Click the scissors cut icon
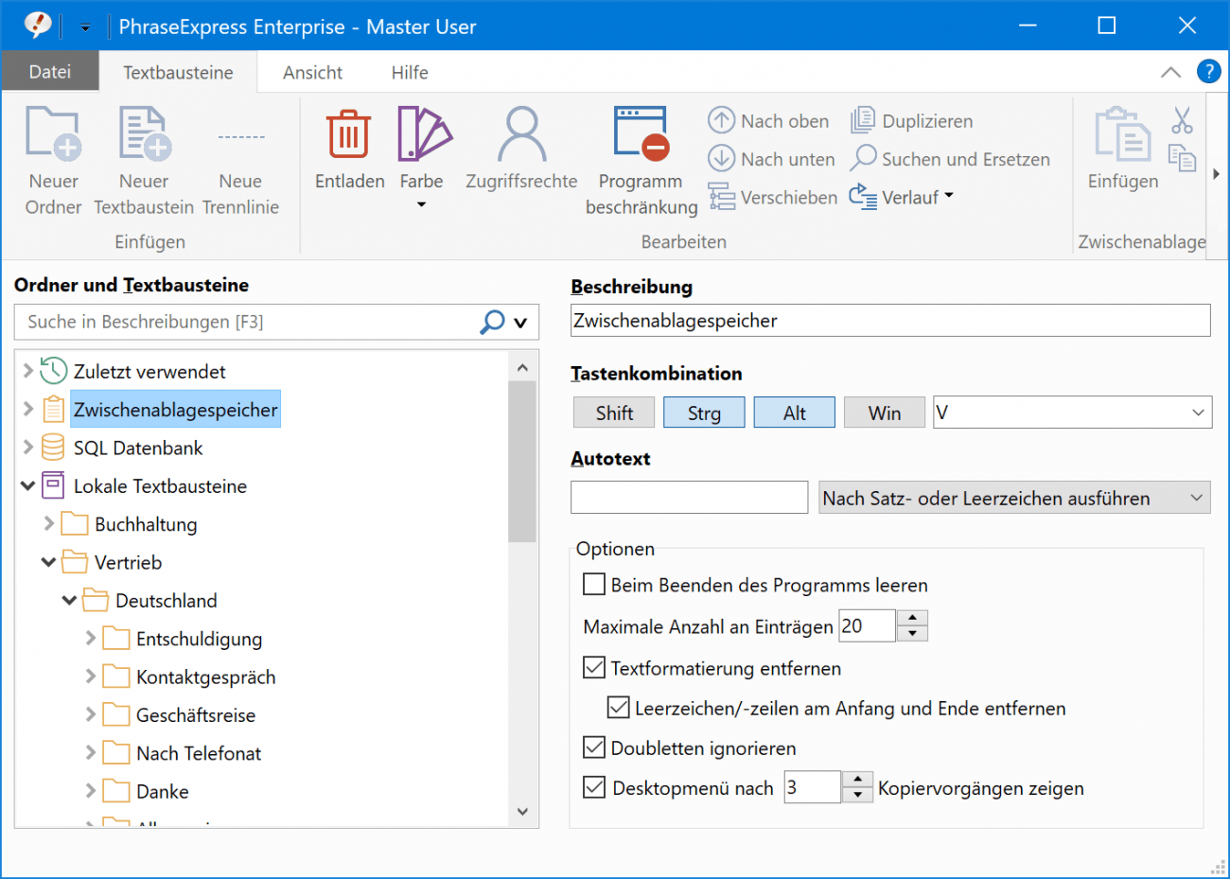This screenshot has width=1230, height=879. (1182, 120)
